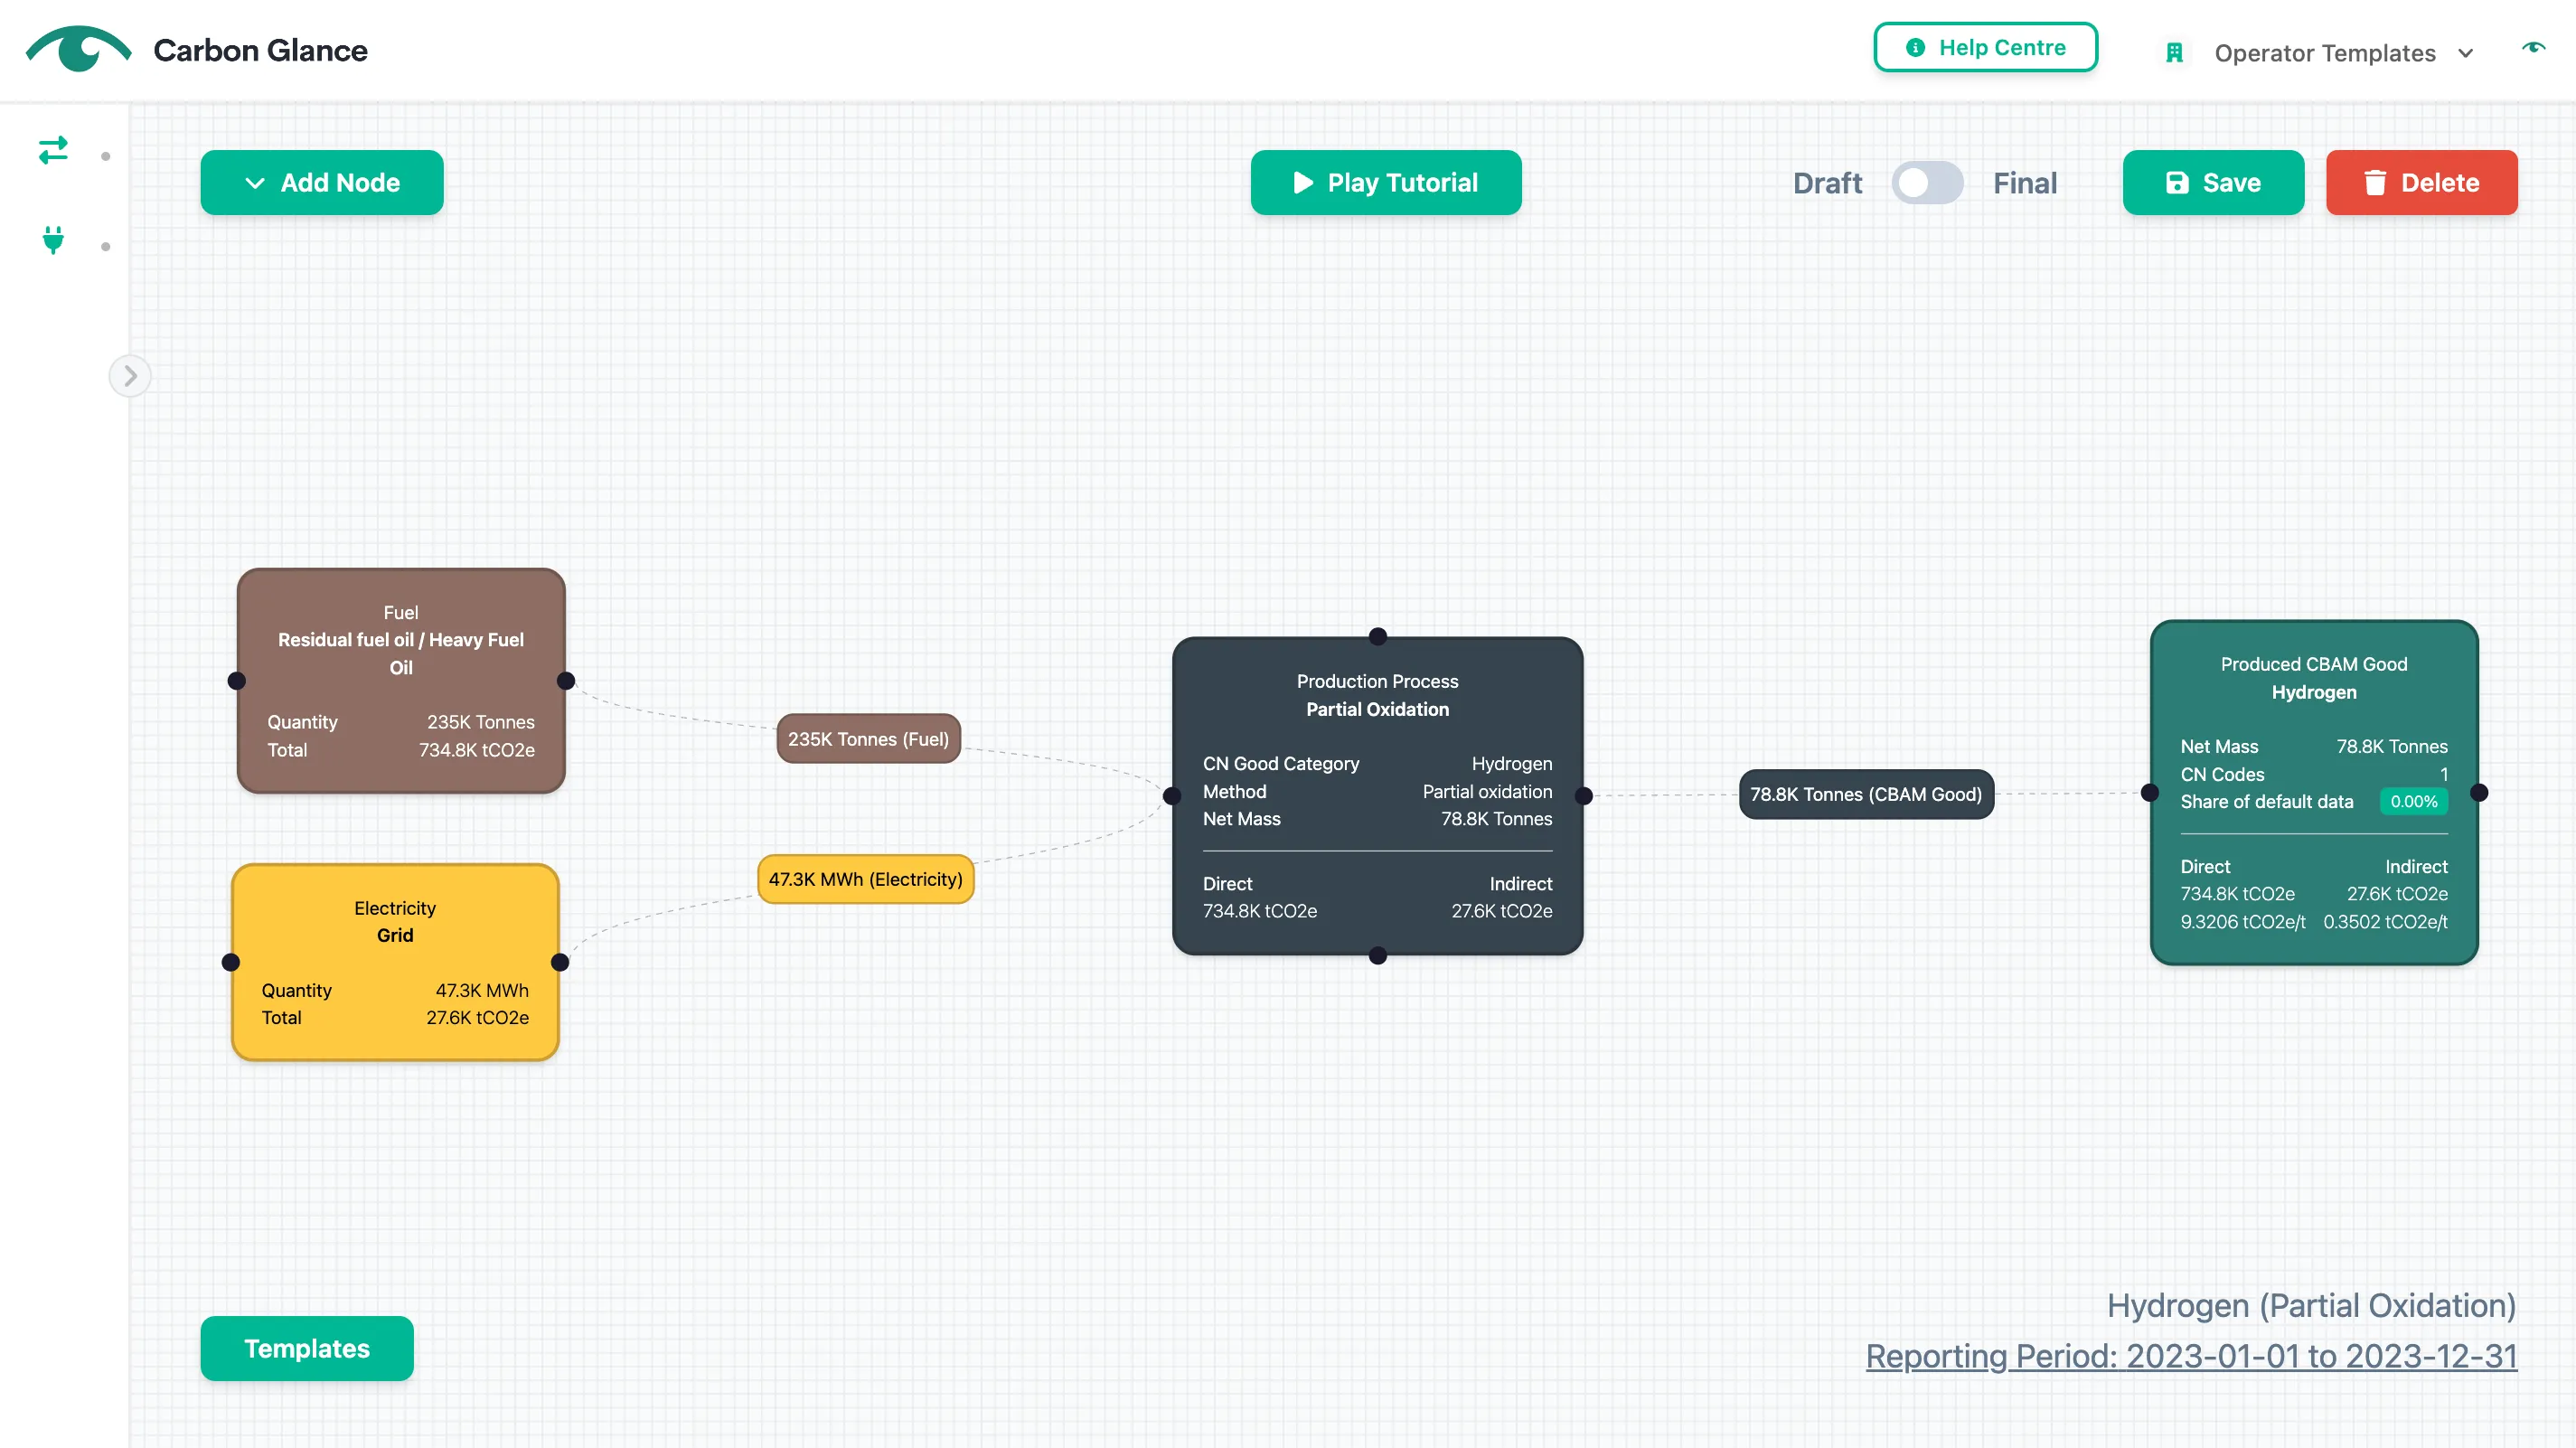The height and width of the screenshot is (1448, 2576).
Task: Click the Electricity node's left connector handle
Action: point(231,962)
